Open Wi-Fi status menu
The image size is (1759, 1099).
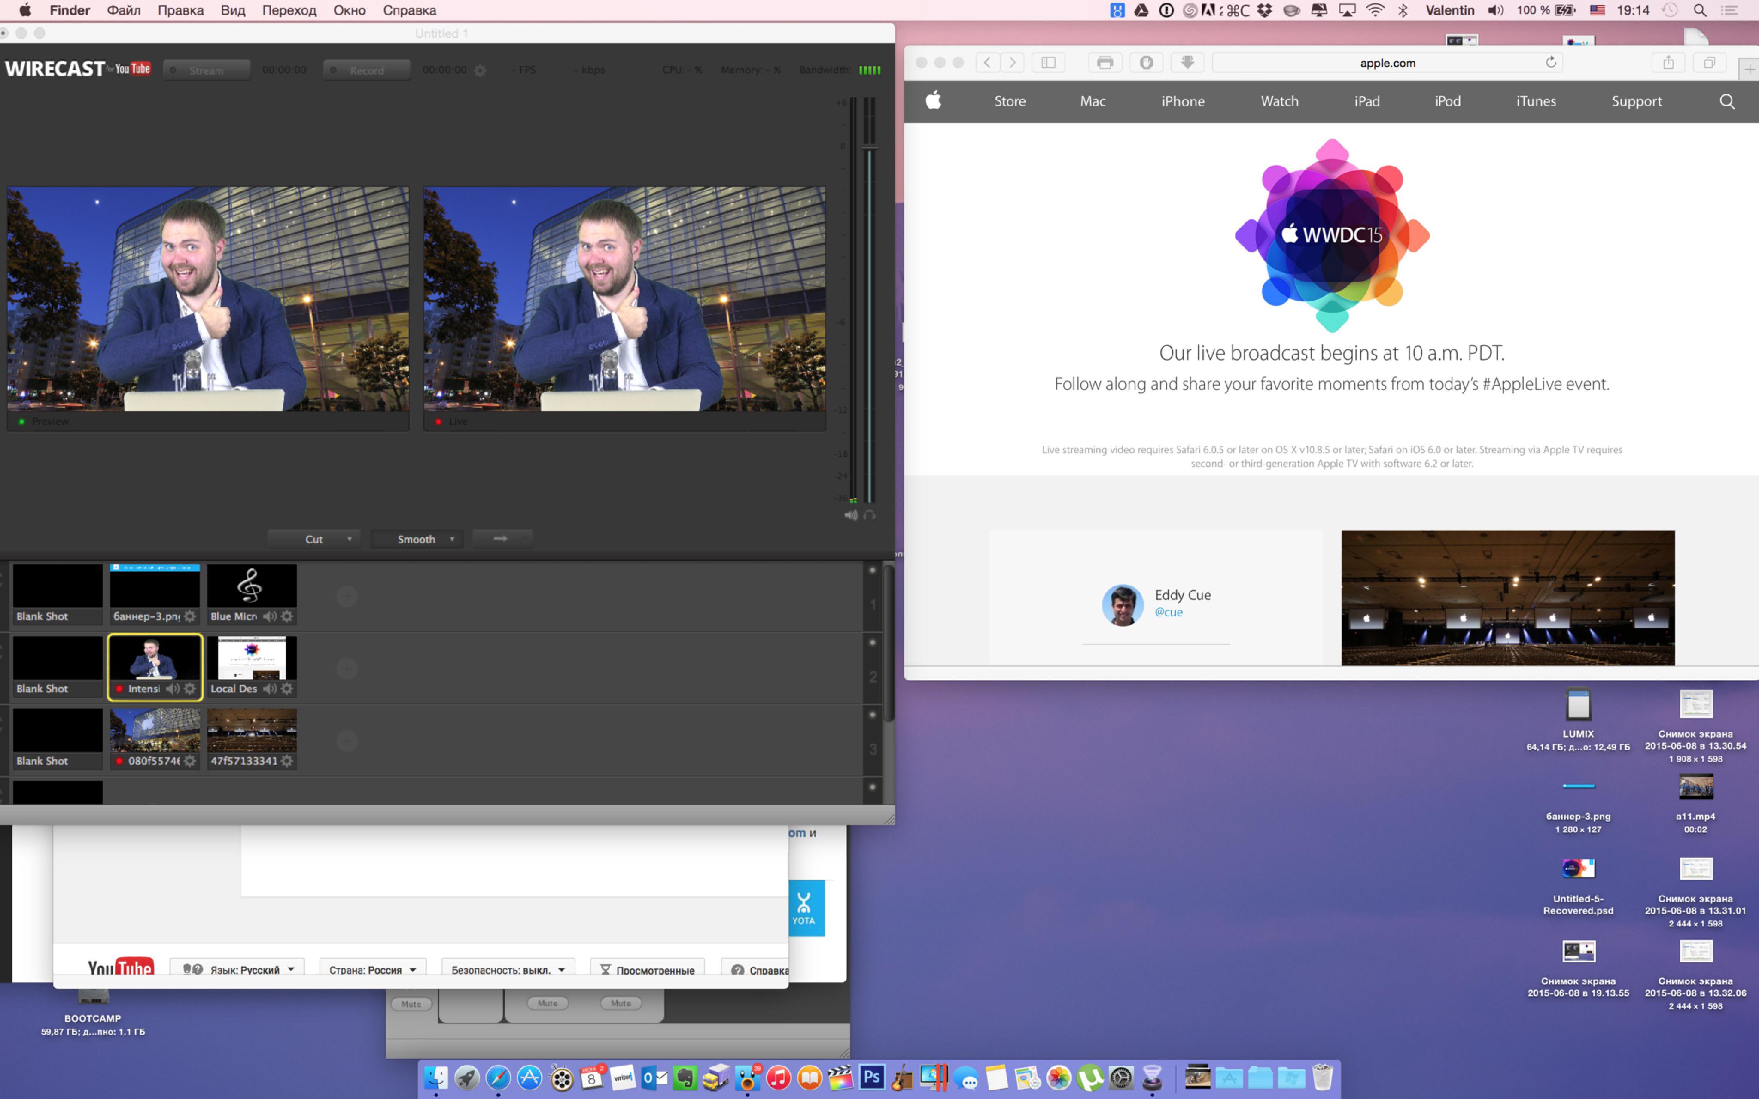[1375, 10]
